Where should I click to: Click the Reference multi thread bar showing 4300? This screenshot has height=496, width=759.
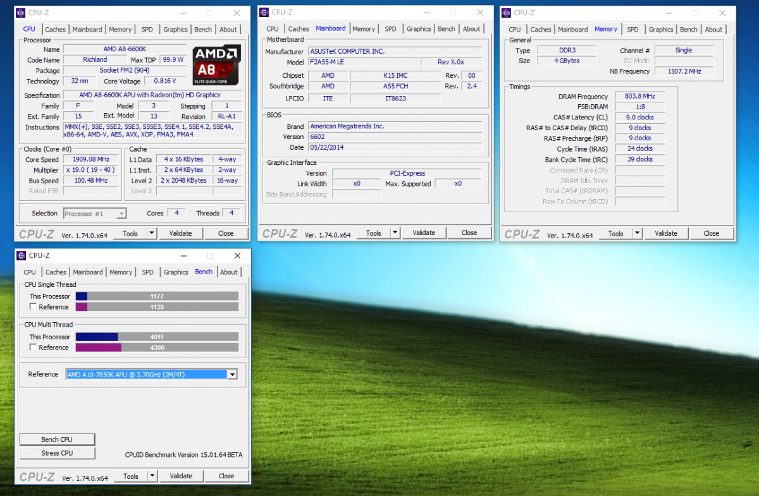pyautogui.click(x=157, y=348)
